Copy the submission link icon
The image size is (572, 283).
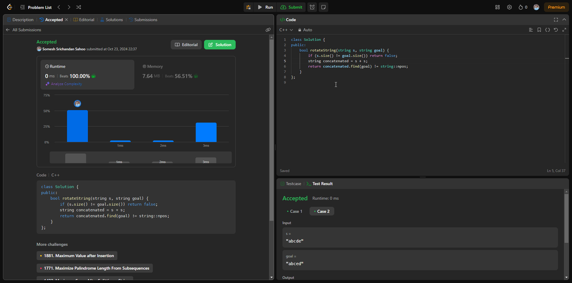[x=268, y=30]
